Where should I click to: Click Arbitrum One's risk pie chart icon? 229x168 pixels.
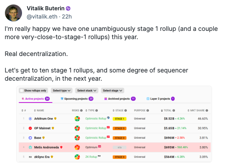pos(77,119)
